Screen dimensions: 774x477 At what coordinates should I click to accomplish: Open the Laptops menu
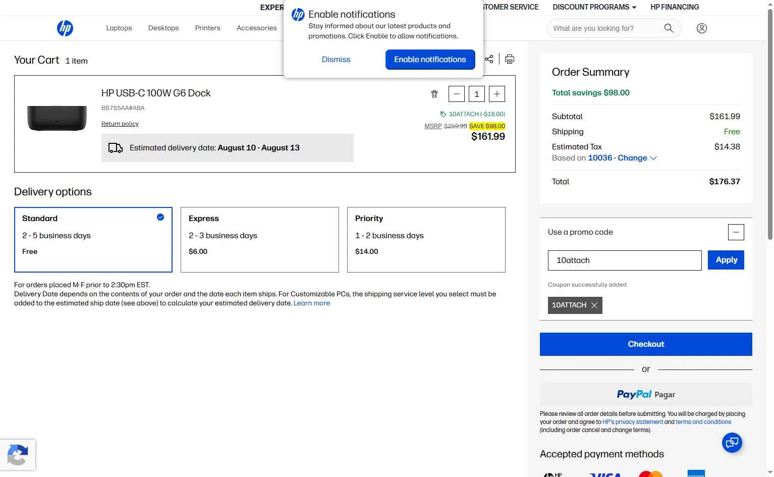119,28
